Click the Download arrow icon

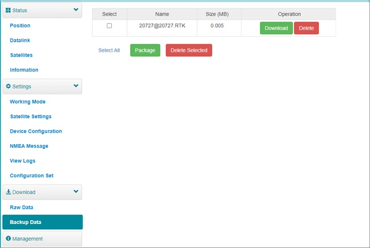pyautogui.click(x=8, y=192)
